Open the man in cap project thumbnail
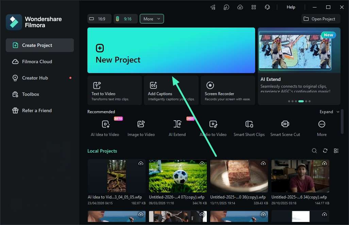Viewport: 349px width, 225px height. coord(300,176)
